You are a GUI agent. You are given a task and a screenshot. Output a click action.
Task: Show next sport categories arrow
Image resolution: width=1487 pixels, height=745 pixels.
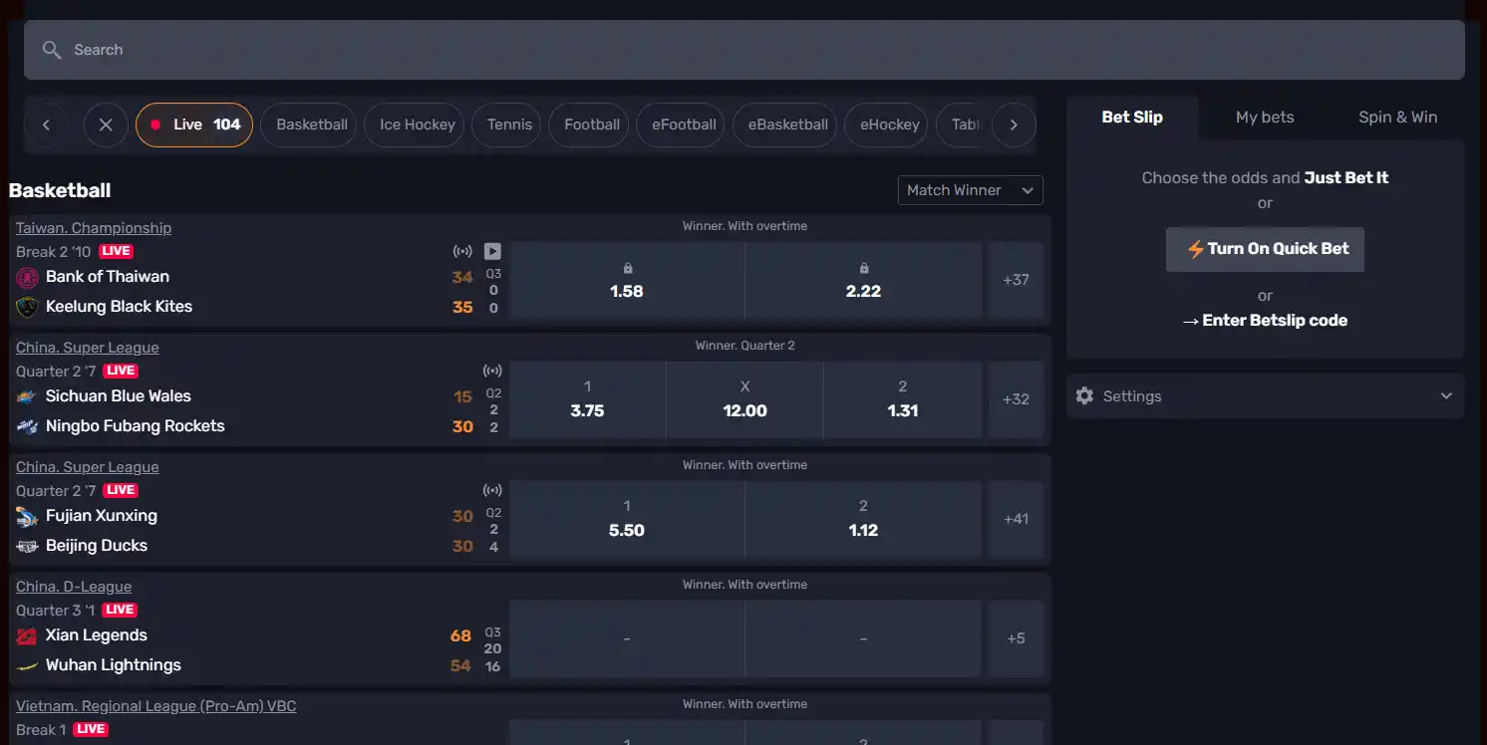1014,125
